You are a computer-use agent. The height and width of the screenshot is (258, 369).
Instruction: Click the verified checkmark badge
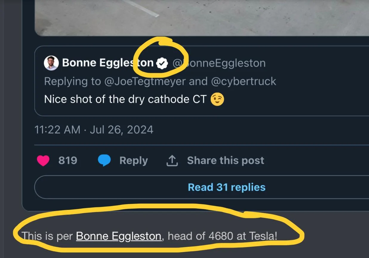click(x=162, y=63)
